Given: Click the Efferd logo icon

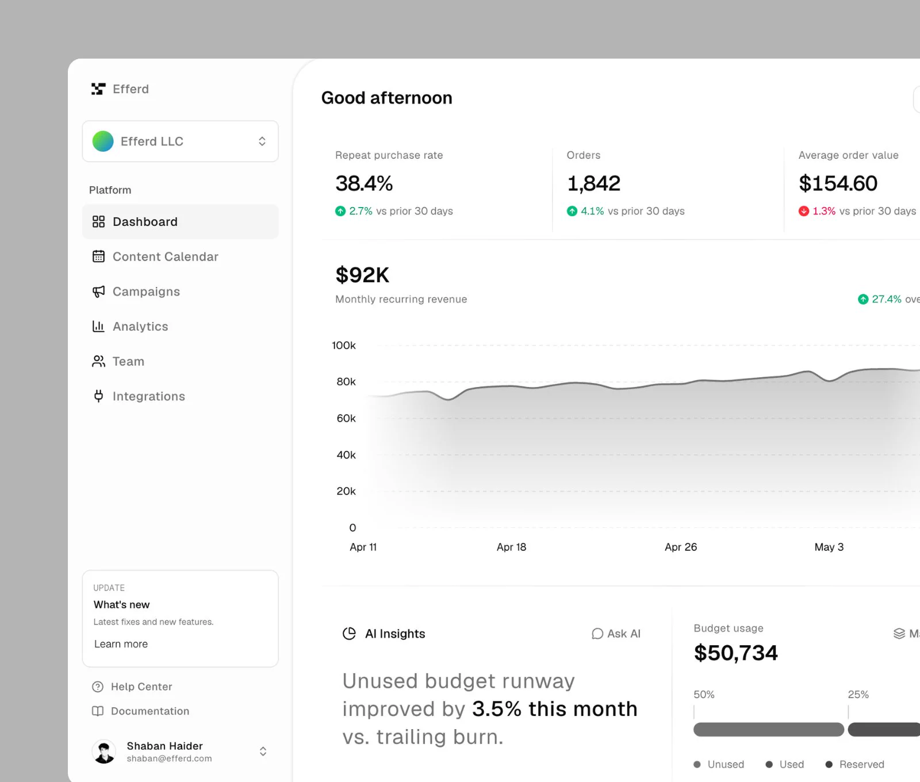Looking at the screenshot, I should [x=98, y=89].
